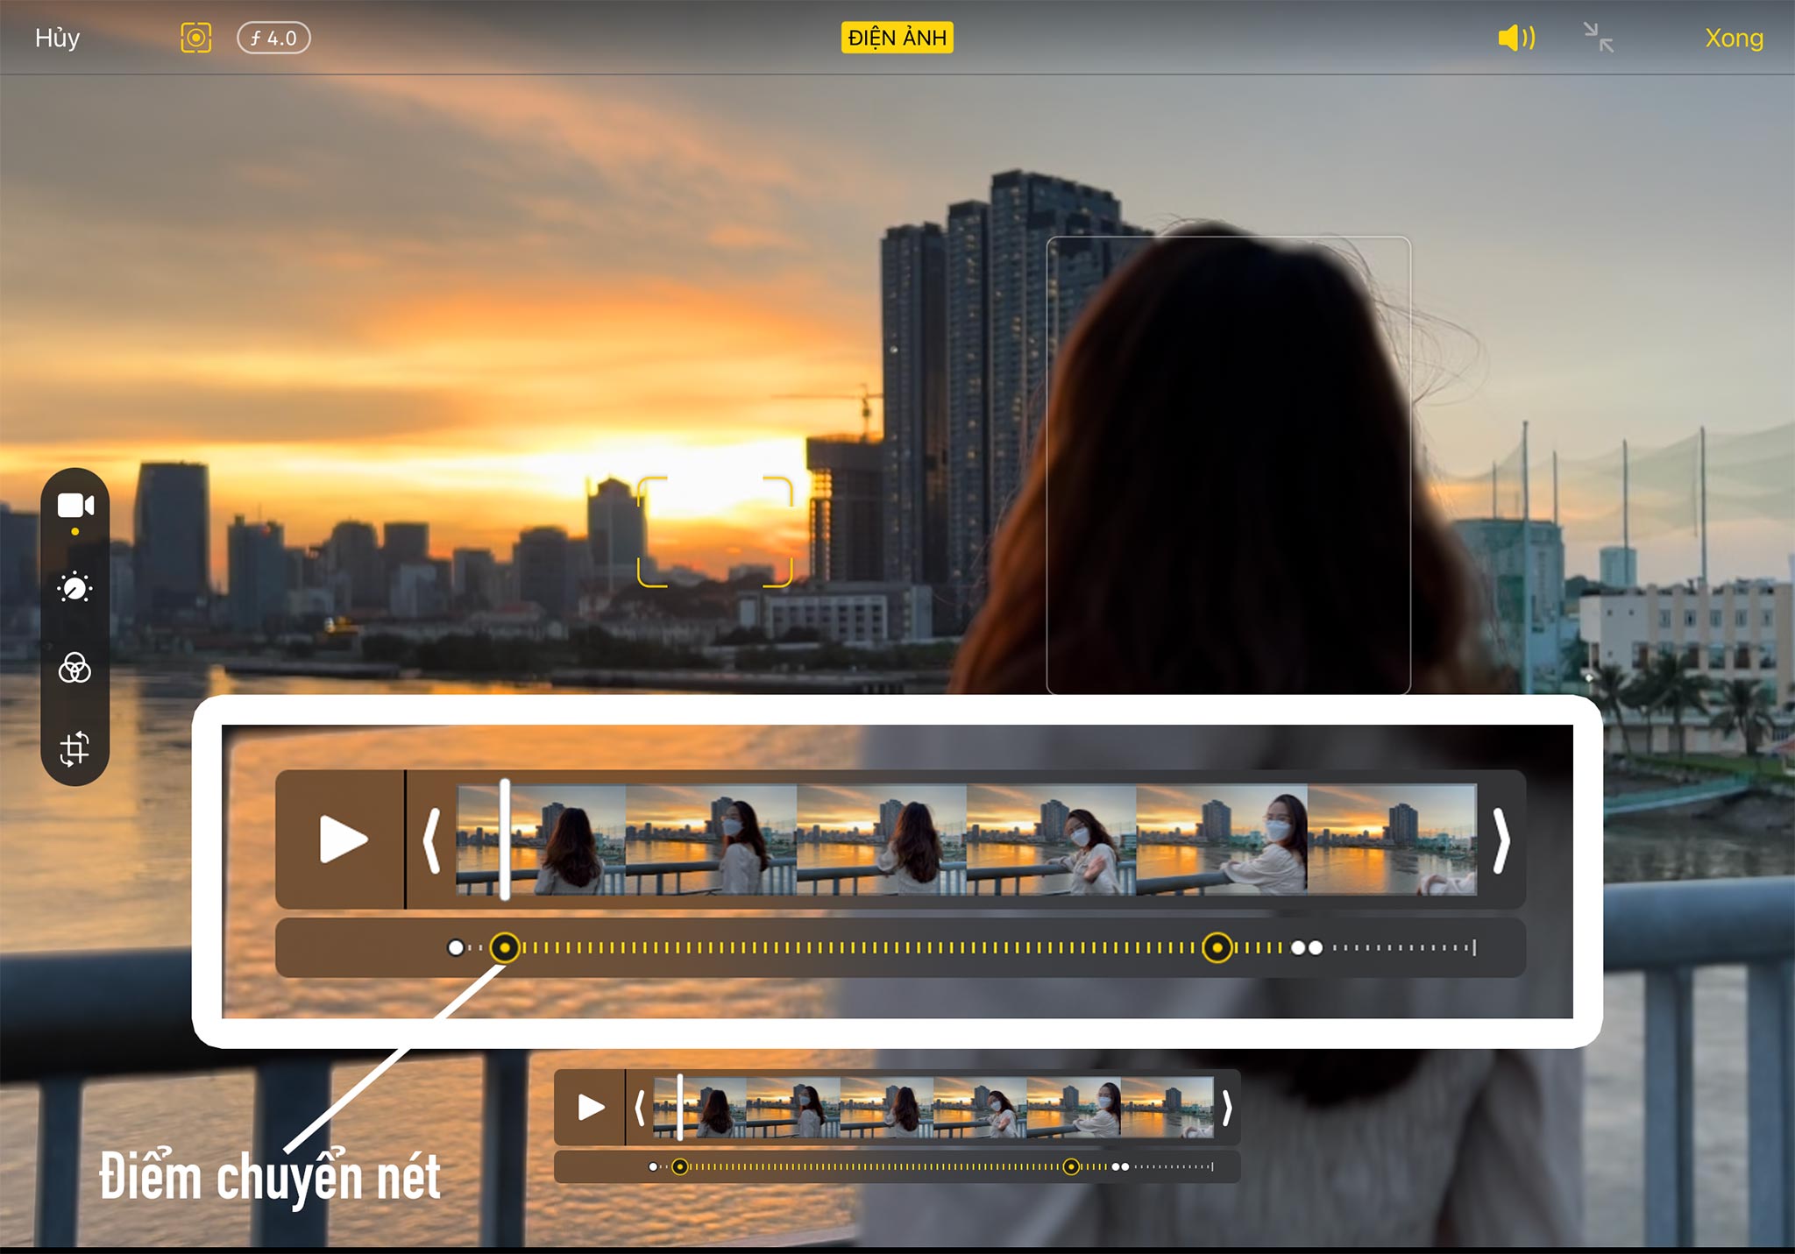This screenshot has height=1254, width=1795.
Task: Open the f 4.0 aperture control
Action: click(x=273, y=38)
